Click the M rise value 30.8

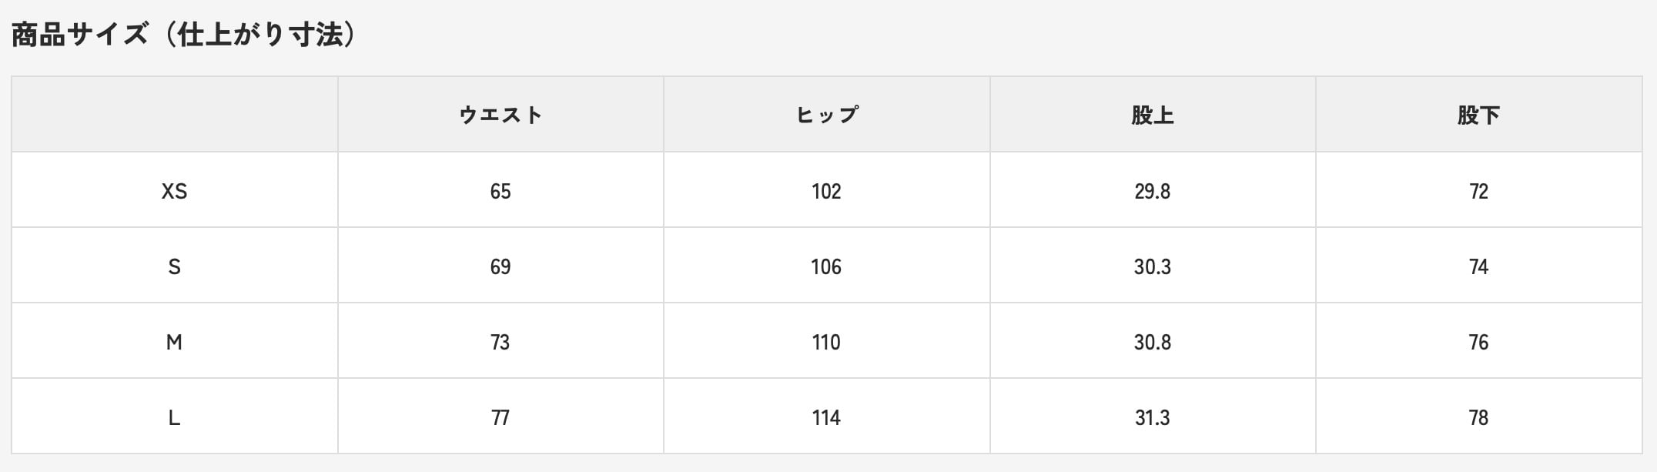tap(1152, 342)
